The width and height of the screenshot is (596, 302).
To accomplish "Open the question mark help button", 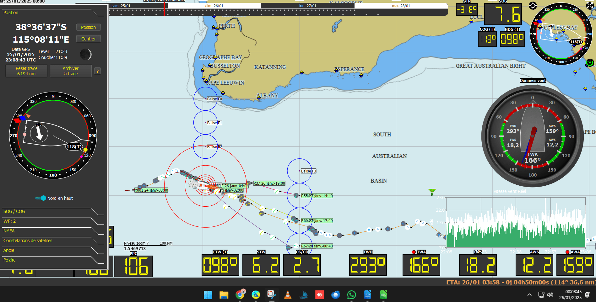I will point(98,71).
